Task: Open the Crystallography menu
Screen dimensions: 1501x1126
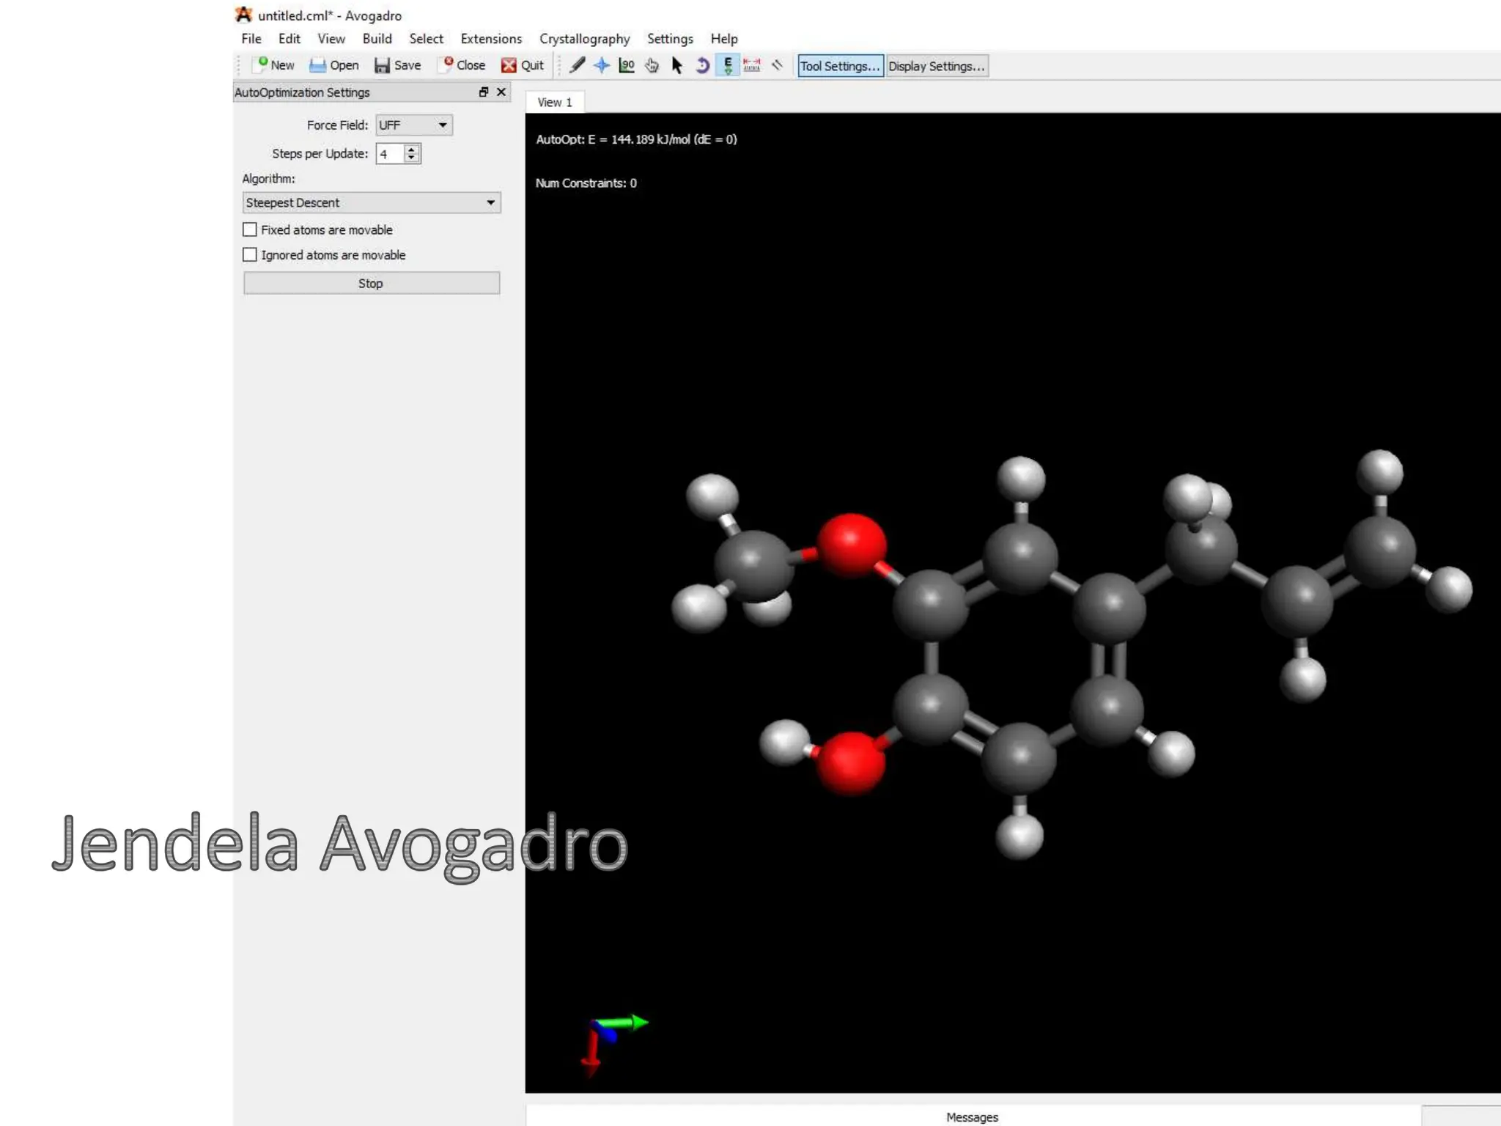Action: [584, 39]
